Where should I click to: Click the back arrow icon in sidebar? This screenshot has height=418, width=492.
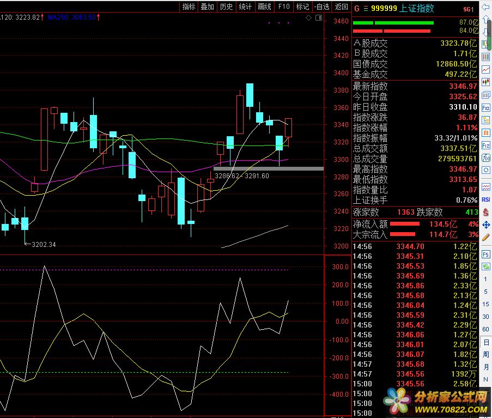coord(485,7)
